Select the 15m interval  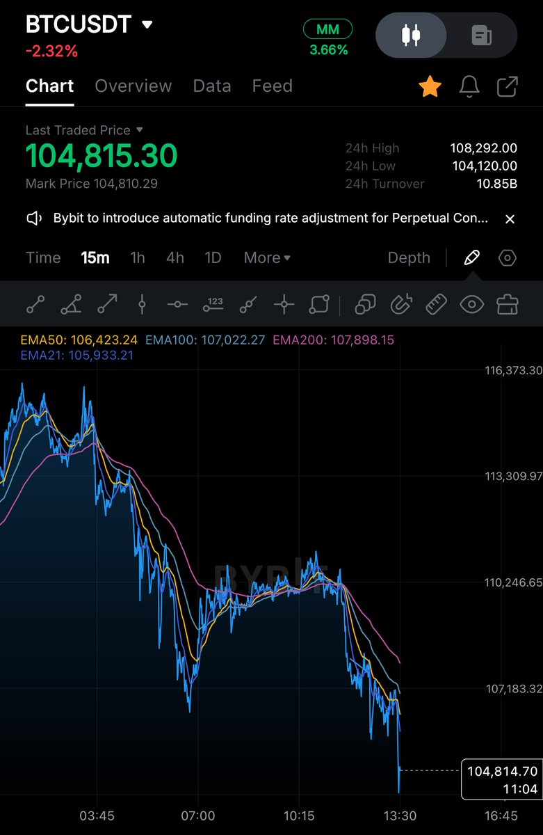(95, 257)
